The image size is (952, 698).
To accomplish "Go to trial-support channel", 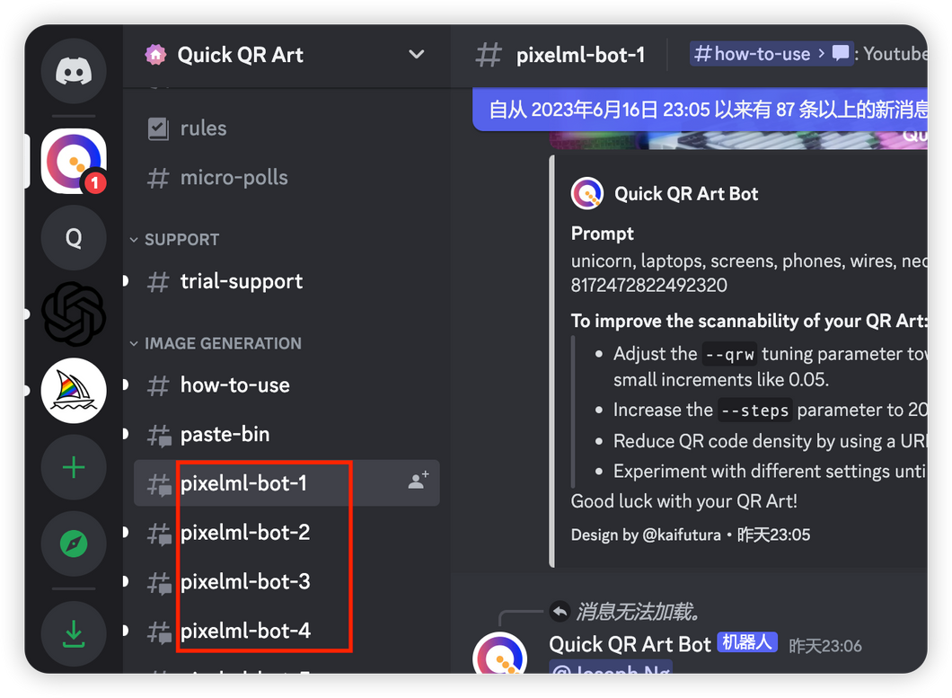I will point(286,281).
